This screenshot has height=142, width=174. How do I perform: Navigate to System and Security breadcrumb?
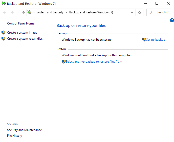pos(50,12)
